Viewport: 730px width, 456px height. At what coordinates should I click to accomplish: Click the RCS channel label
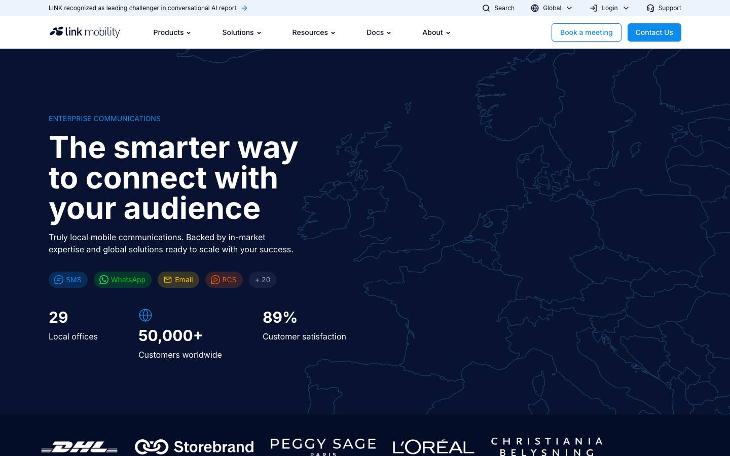point(229,280)
